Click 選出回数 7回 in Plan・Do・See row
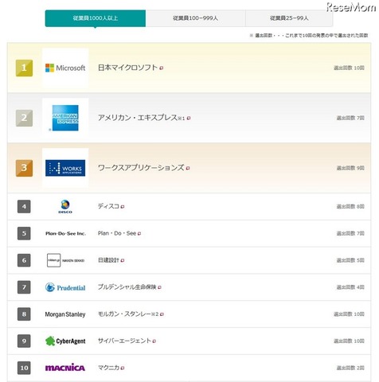The height and width of the screenshot is (382, 379). [x=350, y=233]
